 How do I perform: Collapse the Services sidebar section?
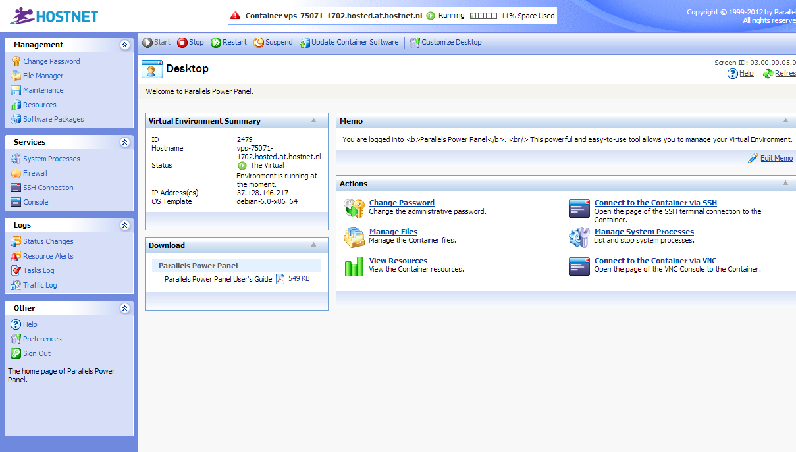(x=124, y=143)
